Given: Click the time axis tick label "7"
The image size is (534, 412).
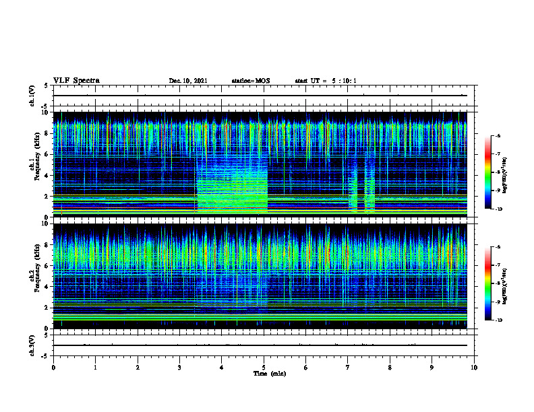Looking at the screenshot, I should click(x=348, y=368).
